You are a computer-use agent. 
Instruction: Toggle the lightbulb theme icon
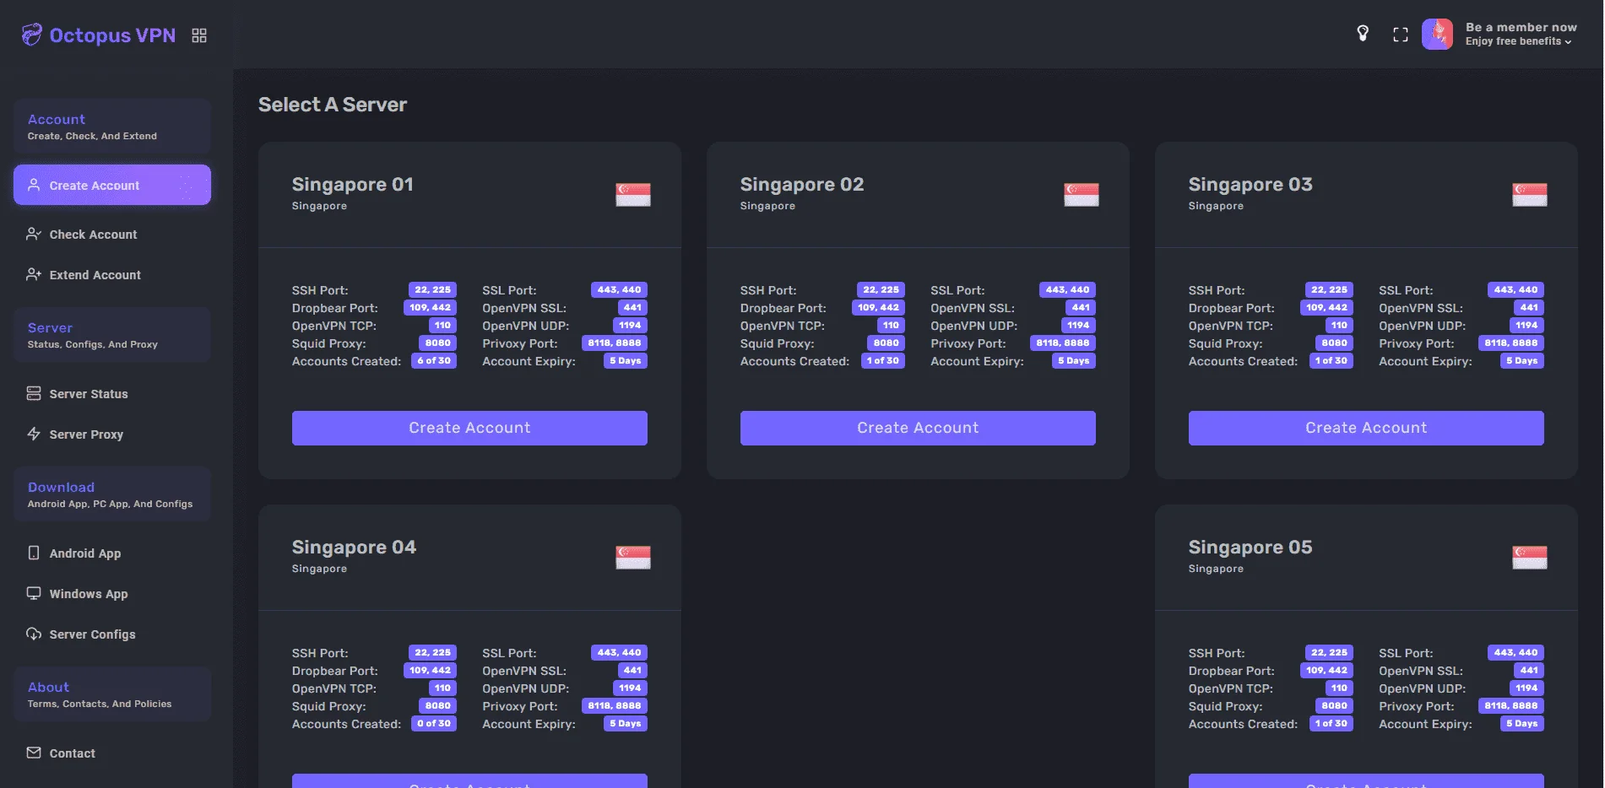pos(1363,34)
